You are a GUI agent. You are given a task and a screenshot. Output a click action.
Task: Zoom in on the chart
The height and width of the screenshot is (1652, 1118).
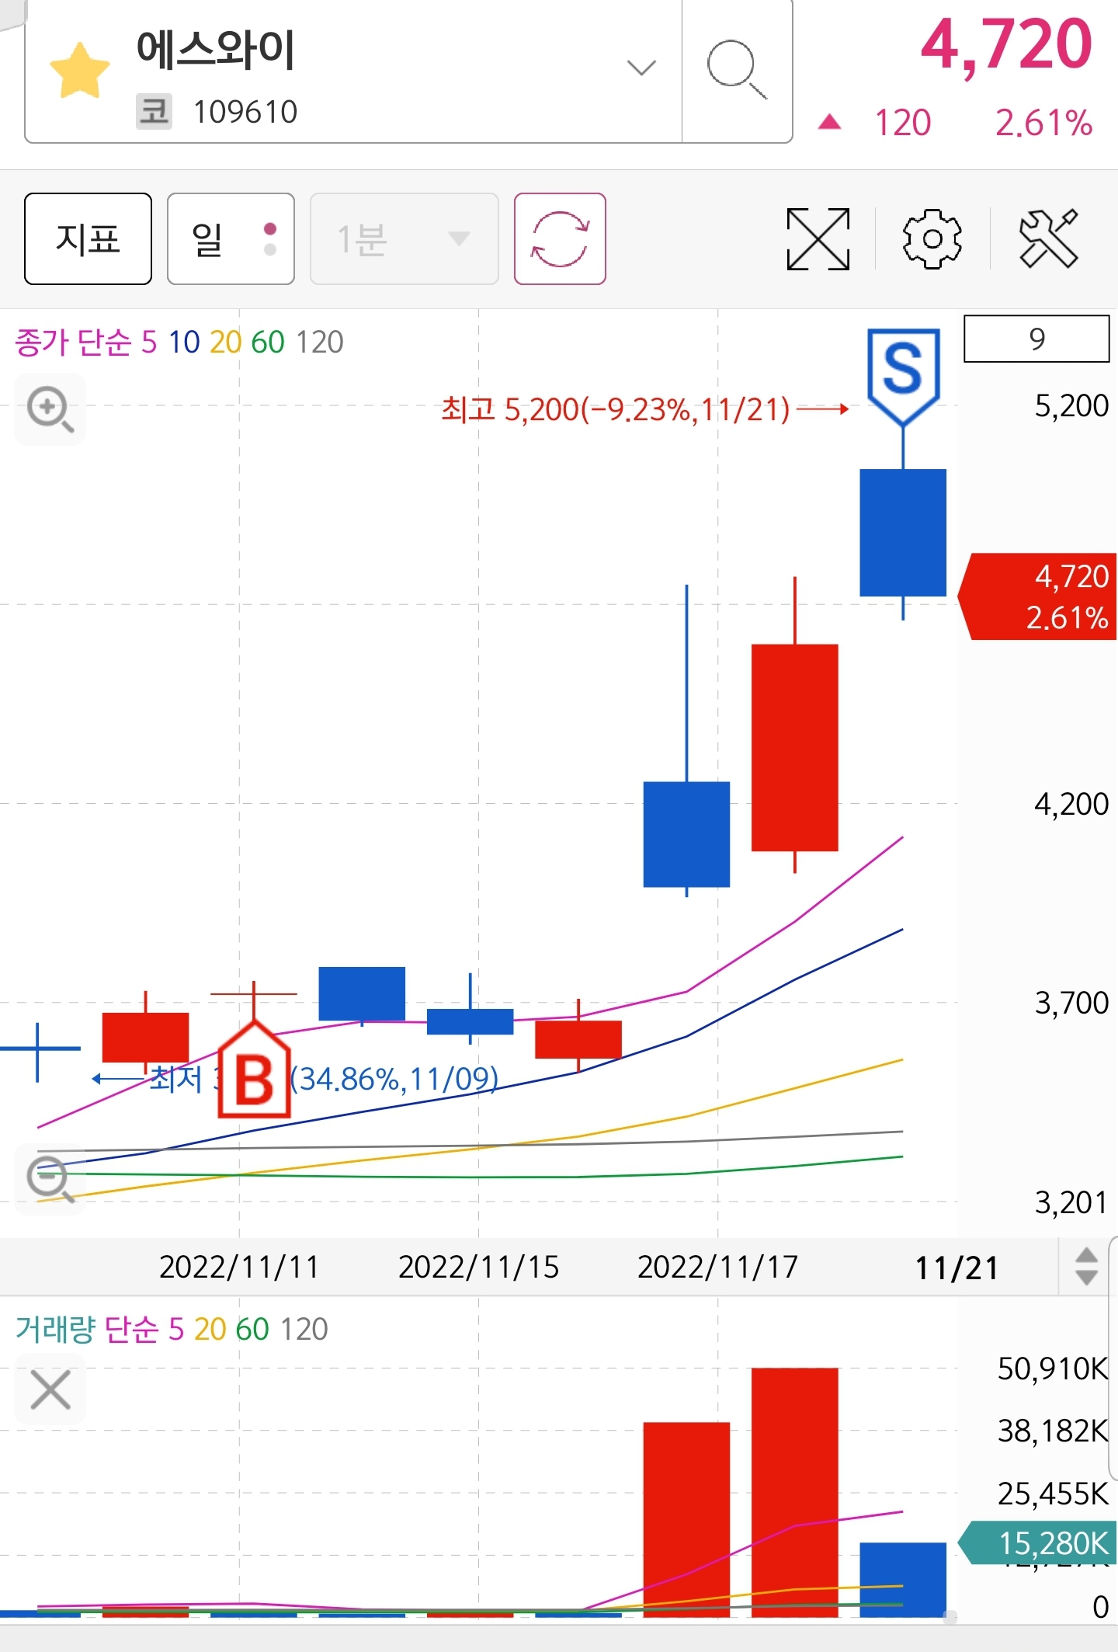[50, 409]
